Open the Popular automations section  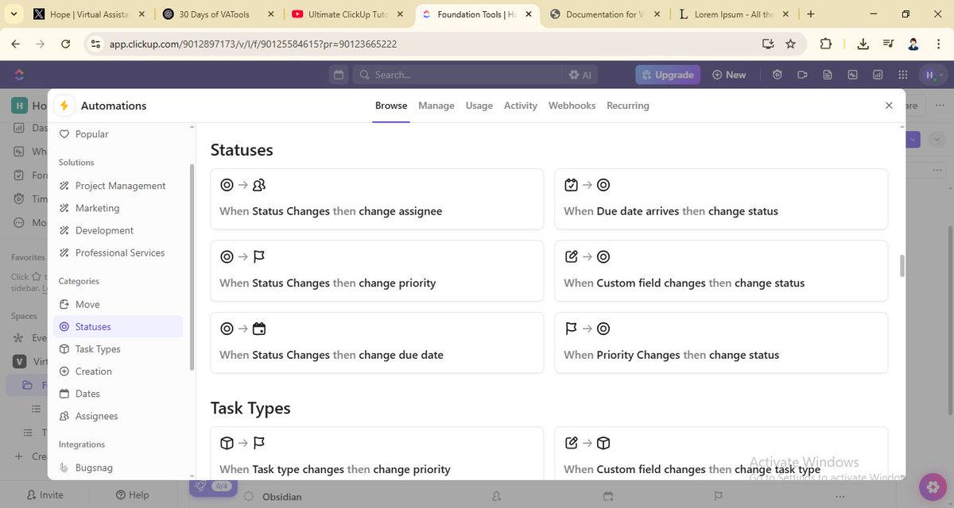(x=83, y=134)
